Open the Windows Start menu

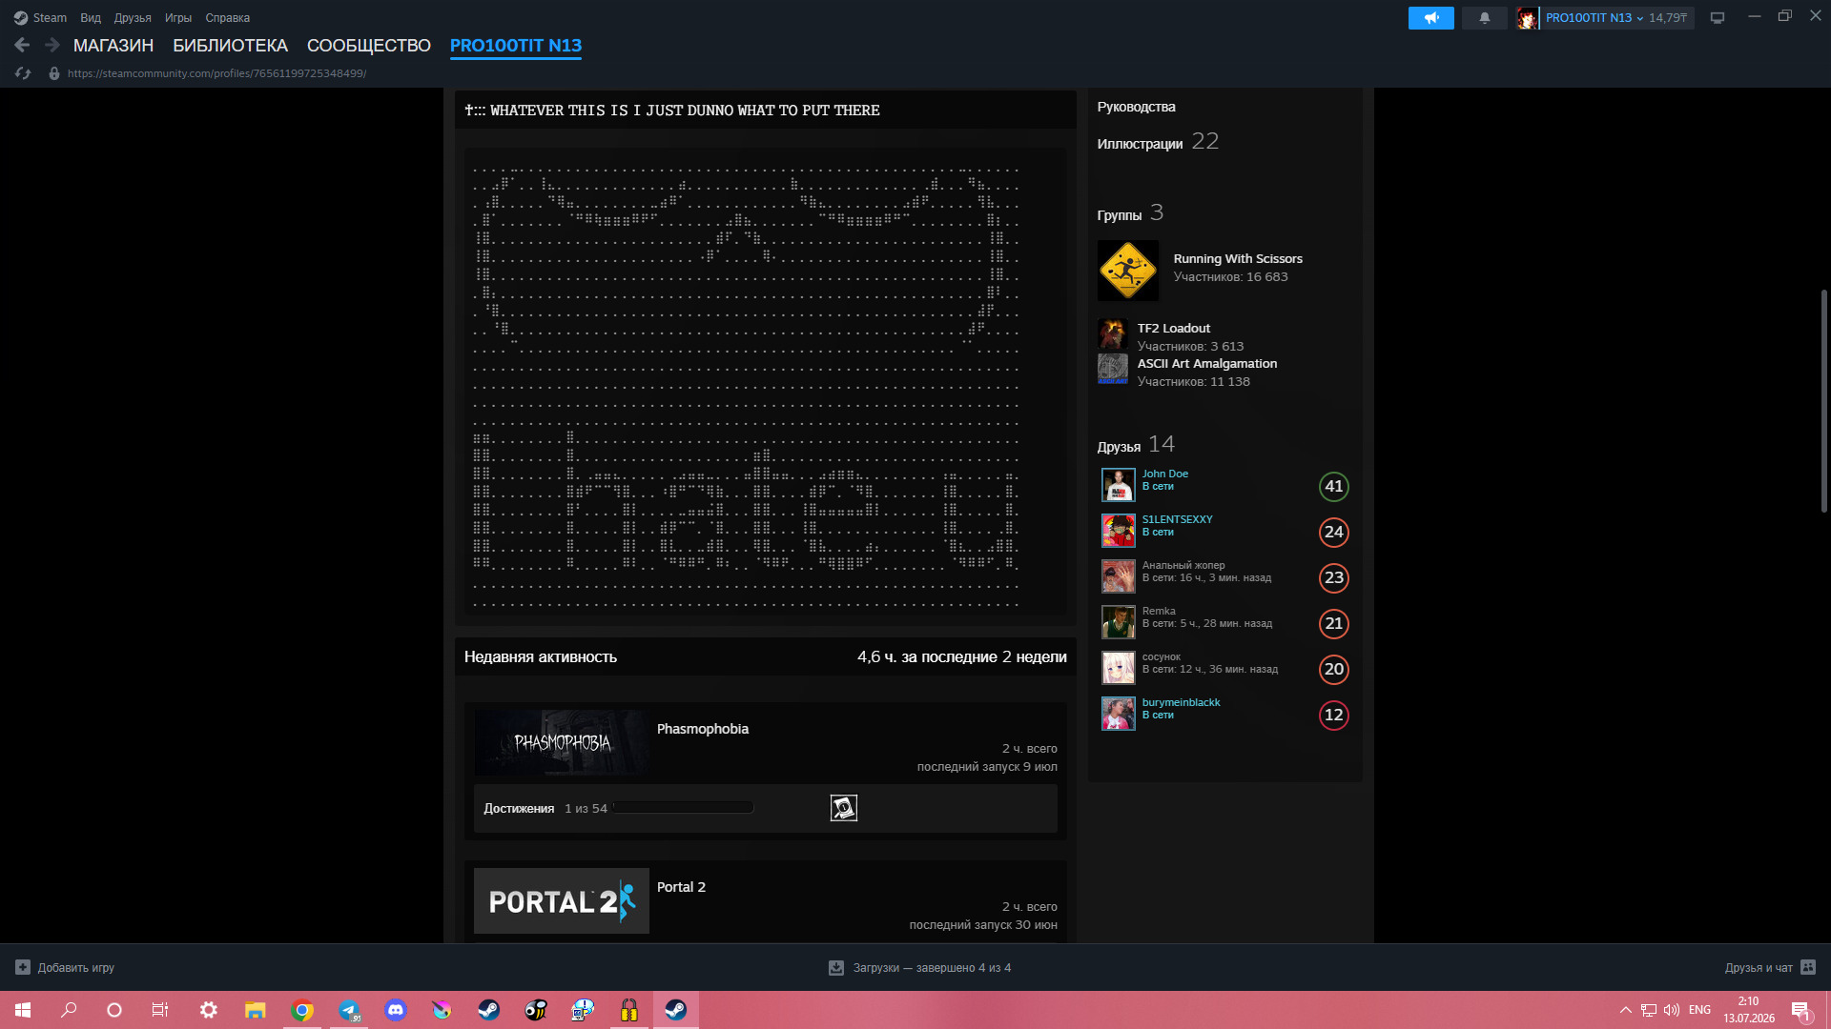(x=23, y=1010)
